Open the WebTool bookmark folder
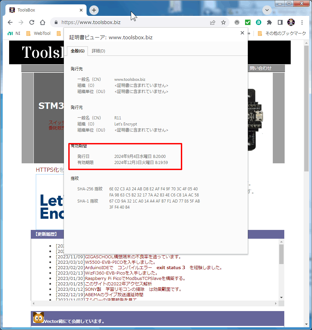Viewport: 312px width, 330px height. (x=39, y=33)
